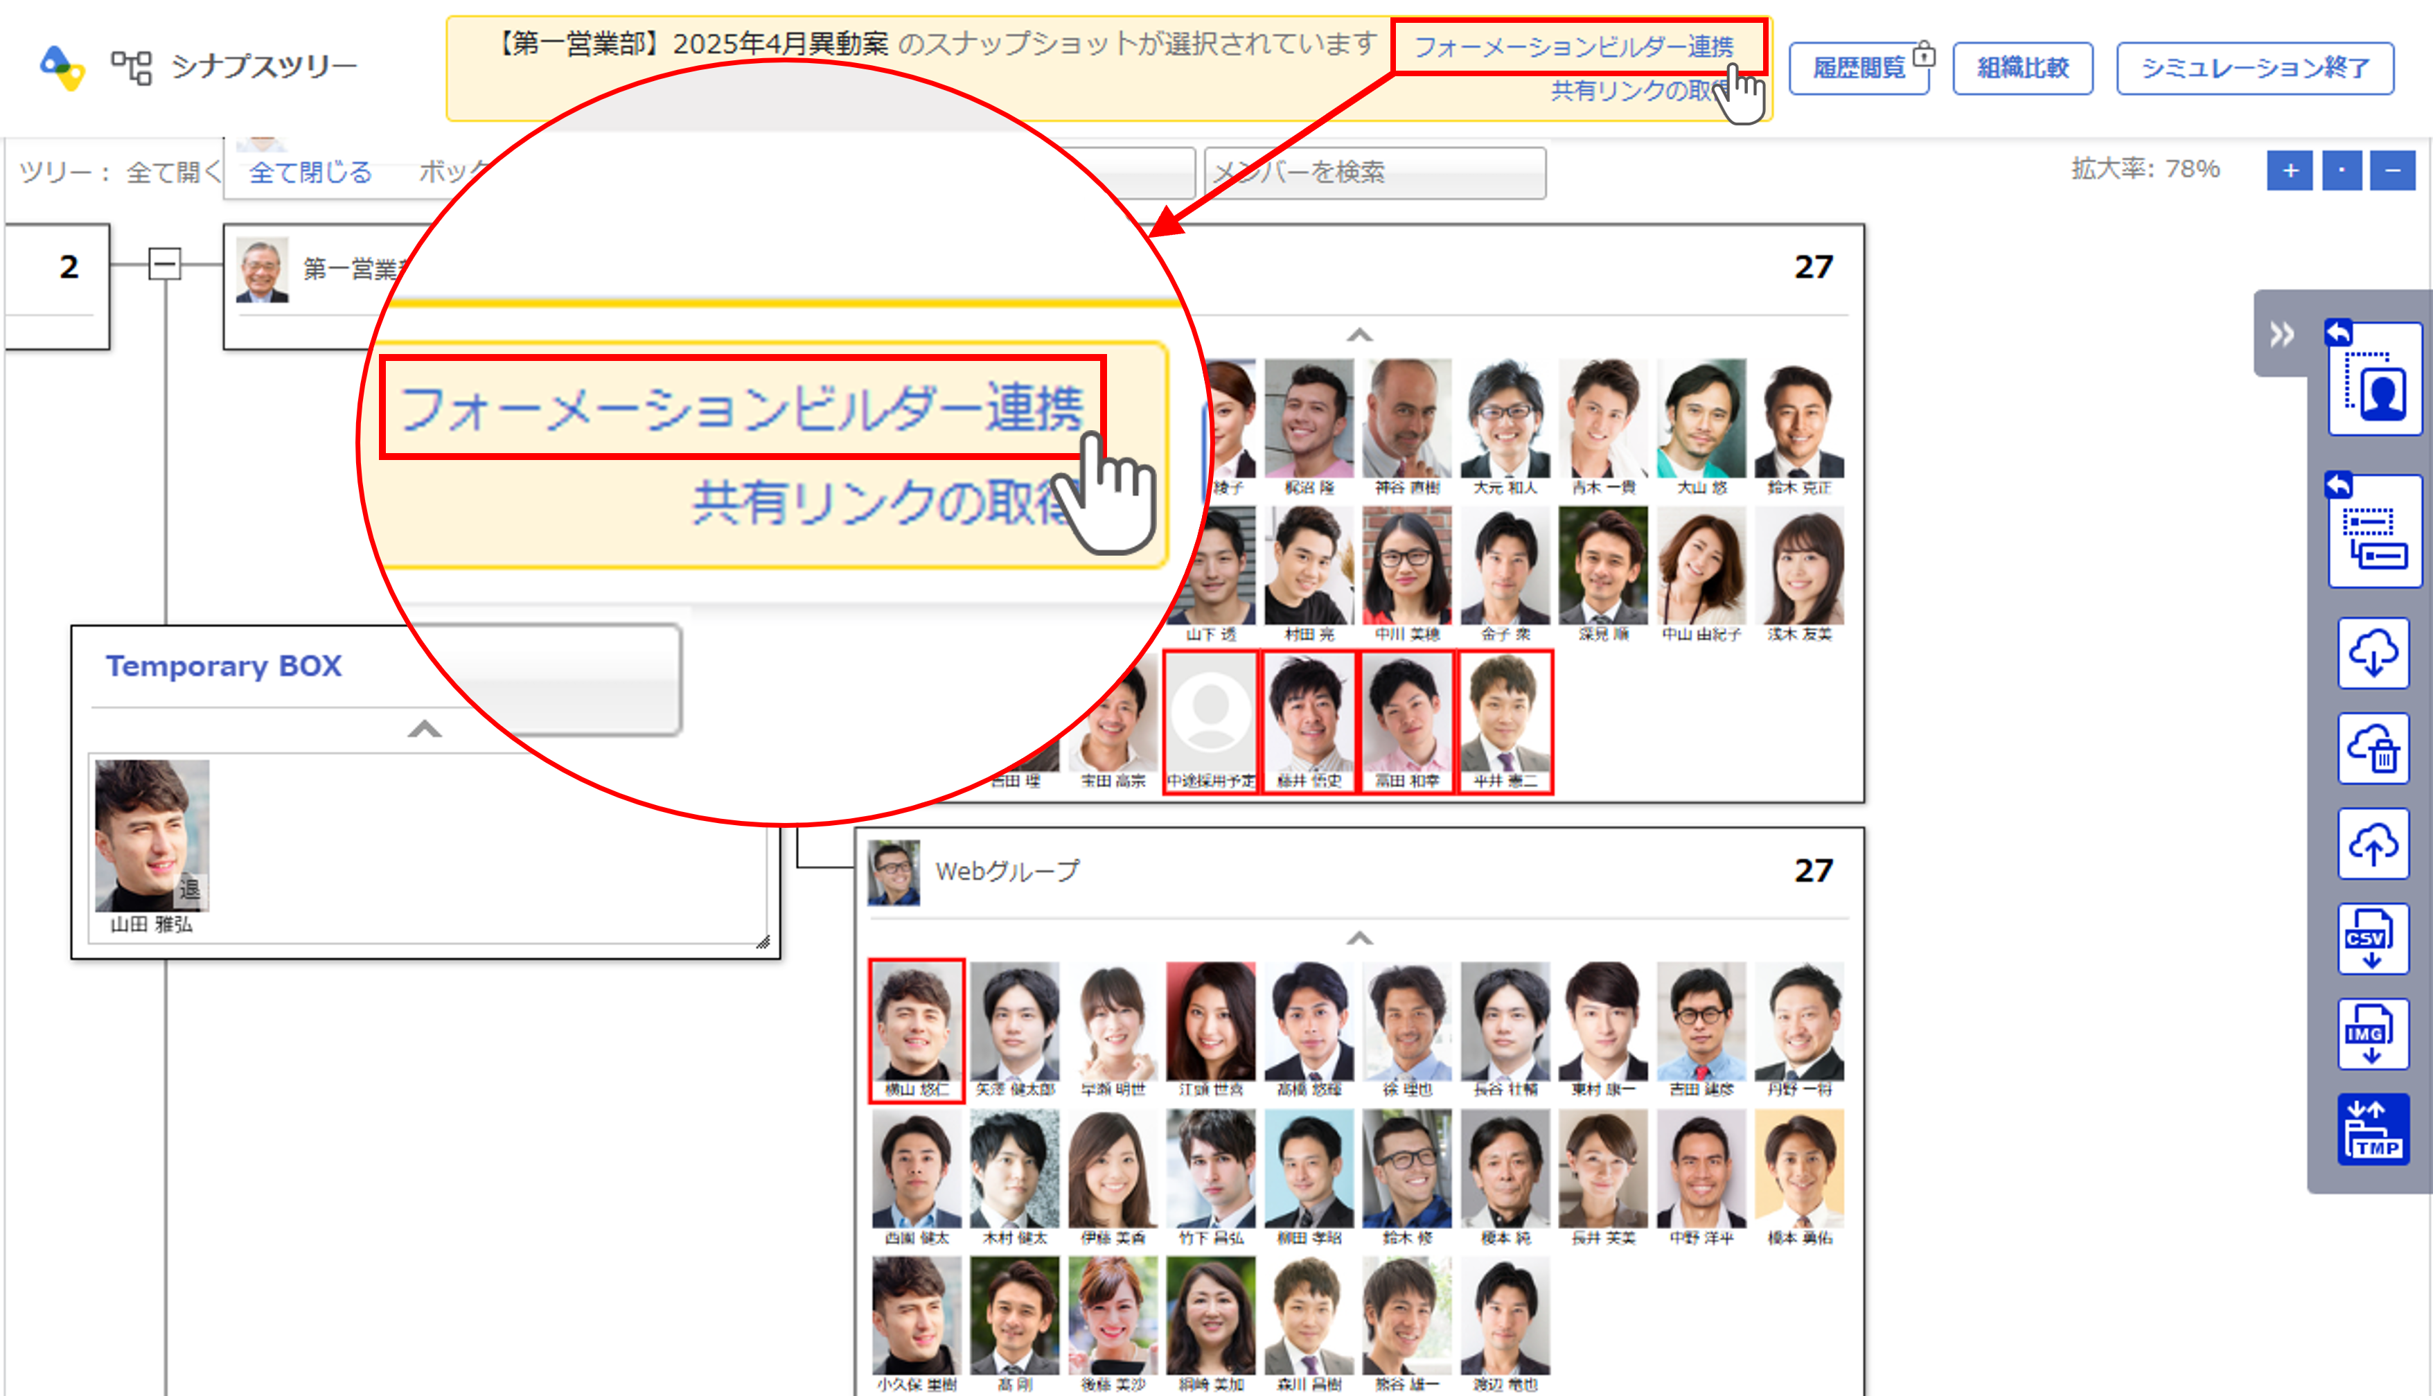Click the Webグループ box title
The height and width of the screenshot is (1396, 2433).
[x=1007, y=871]
